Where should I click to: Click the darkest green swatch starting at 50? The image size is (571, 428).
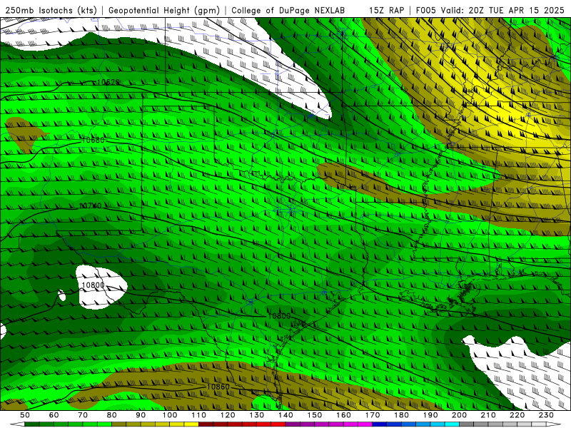tap(31, 424)
